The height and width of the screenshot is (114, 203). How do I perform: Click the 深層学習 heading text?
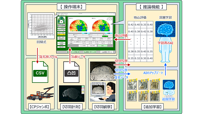point(165,17)
